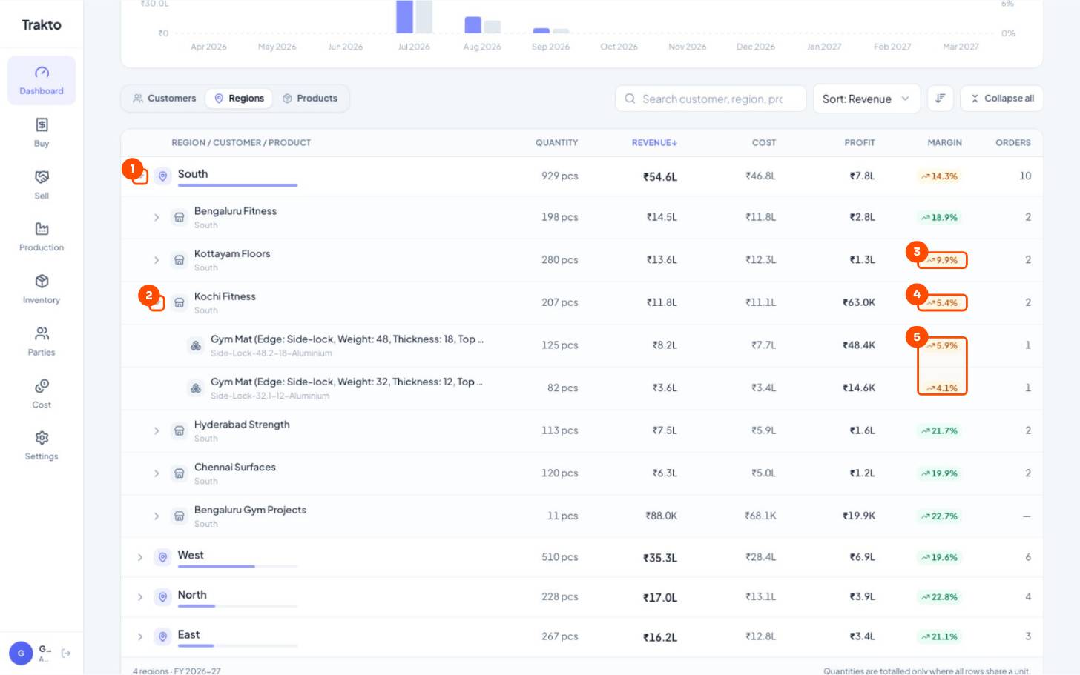Expand the Chennai Surfaces row chevron
This screenshot has width=1080, height=675.
click(157, 473)
